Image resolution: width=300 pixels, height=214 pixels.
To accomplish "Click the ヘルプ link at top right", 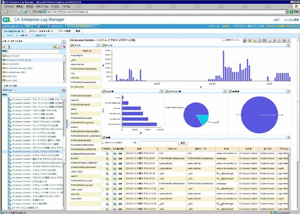I will (276, 20).
